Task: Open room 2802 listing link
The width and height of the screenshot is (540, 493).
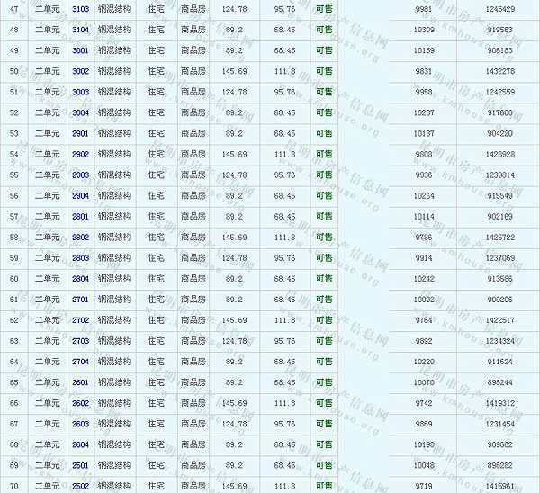Action: 80,237
